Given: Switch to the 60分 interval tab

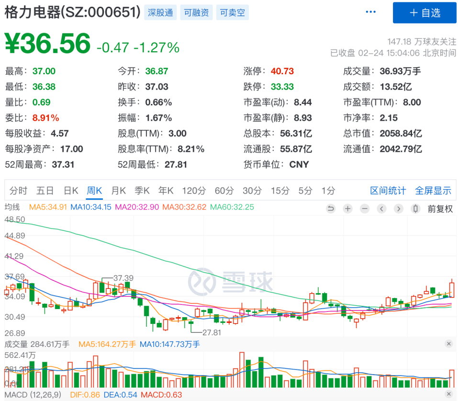Looking at the screenshot, I should tap(224, 191).
